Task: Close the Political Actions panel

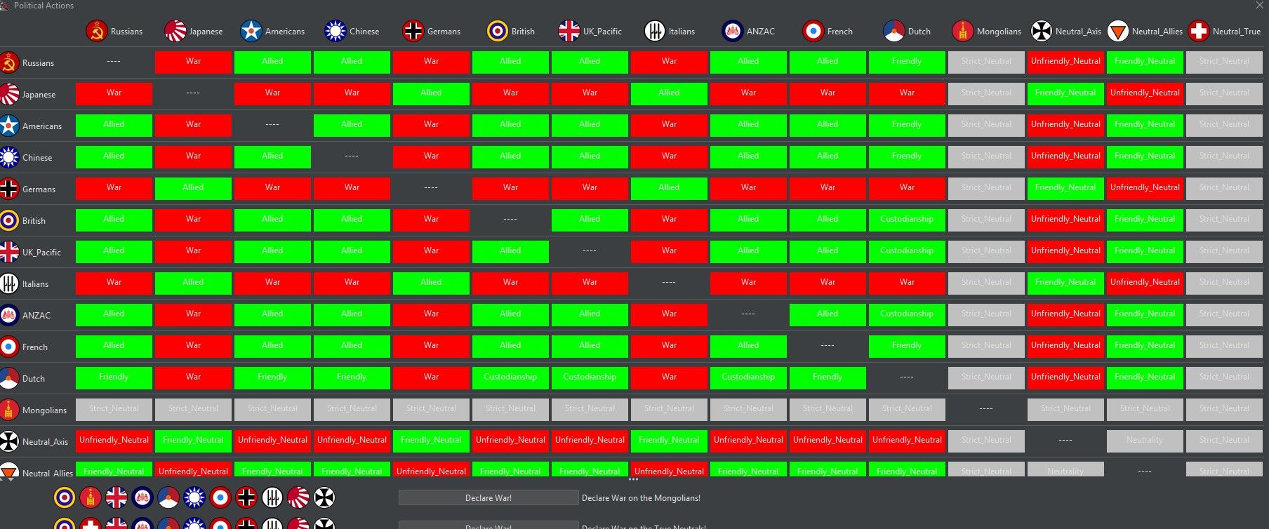Action: tap(1259, 5)
